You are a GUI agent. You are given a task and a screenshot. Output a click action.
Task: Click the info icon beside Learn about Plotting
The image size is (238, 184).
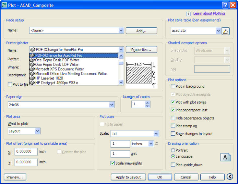tap(188, 14)
